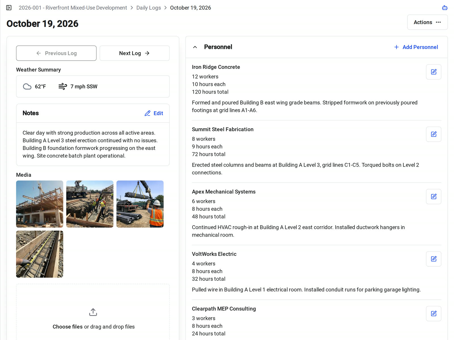Click the October 19, 2026 page title
Screen dimensions: 454x340
[43, 24]
